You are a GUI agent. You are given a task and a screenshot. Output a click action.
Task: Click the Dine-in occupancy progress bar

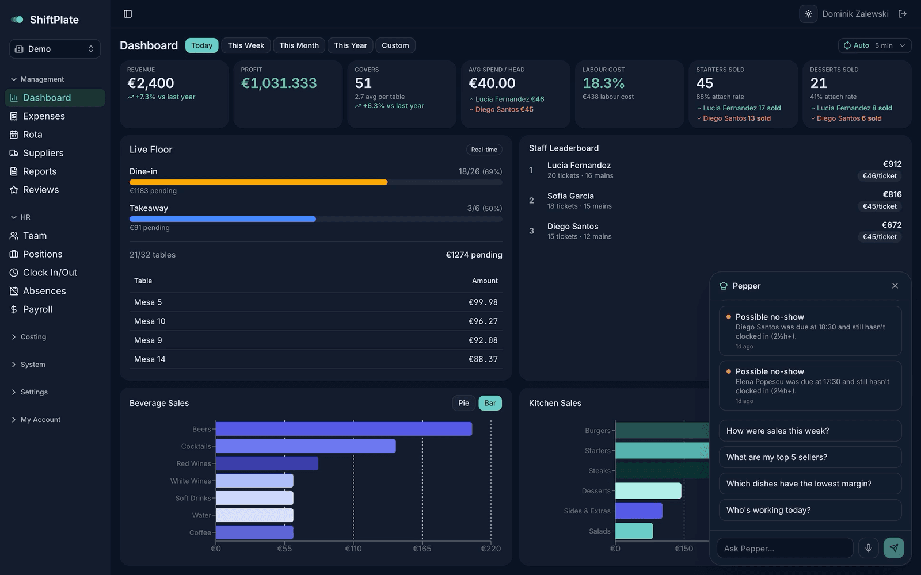click(315, 182)
